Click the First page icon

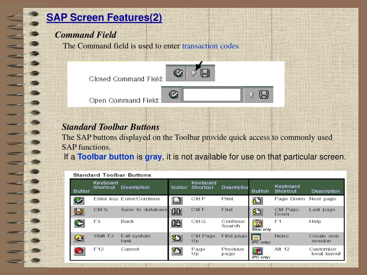176,238
